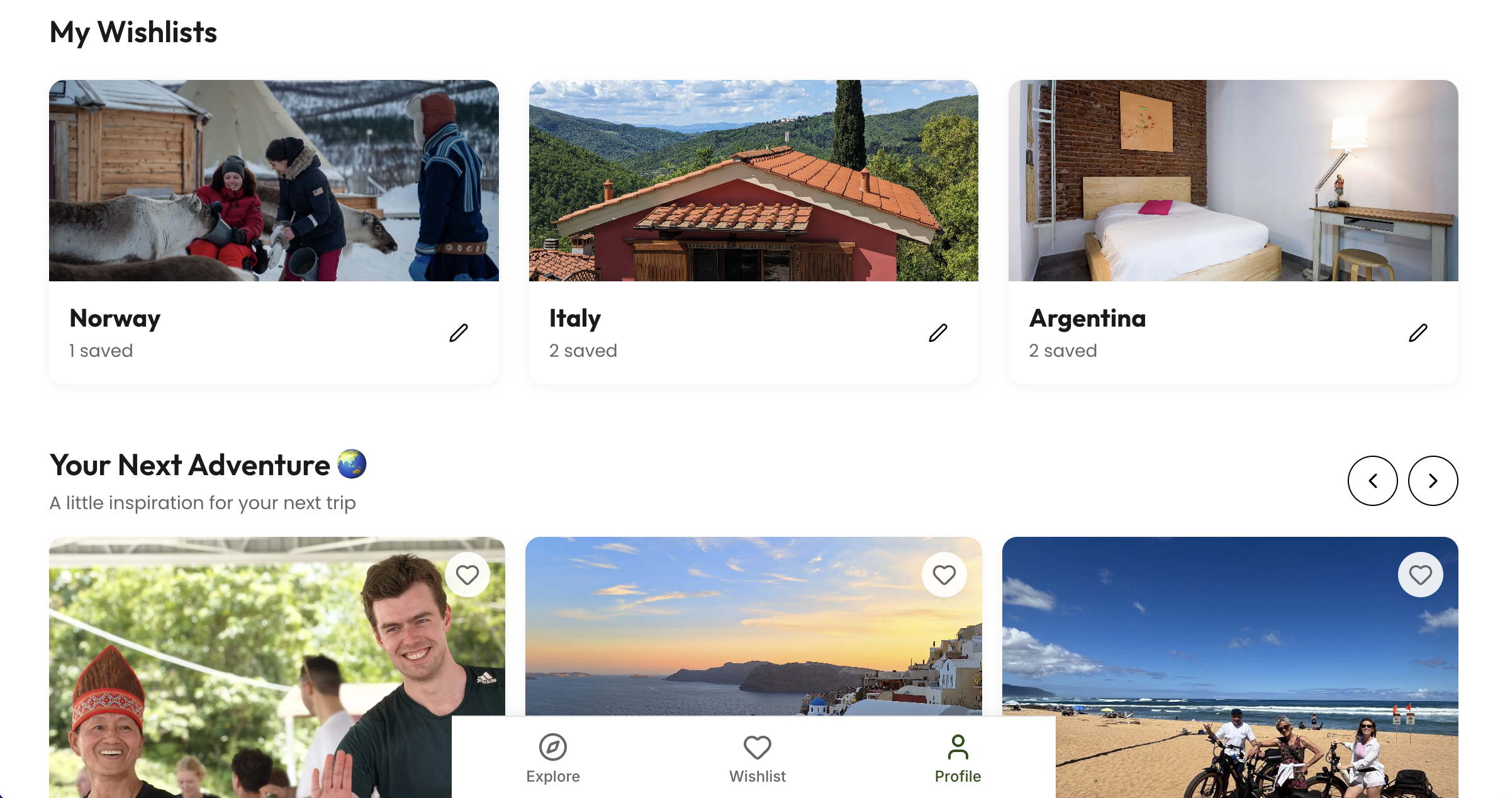The width and height of the screenshot is (1505, 798).
Task: Click the Explore compass icon
Action: [552, 748]
